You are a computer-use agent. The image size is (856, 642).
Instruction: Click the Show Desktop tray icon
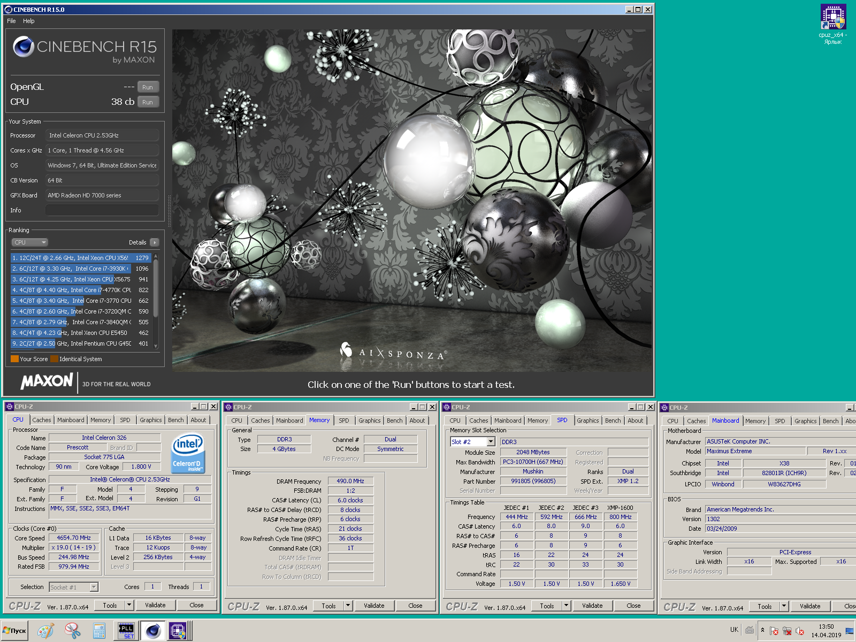(850, 631)
